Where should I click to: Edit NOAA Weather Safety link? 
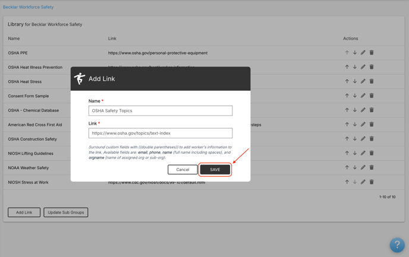coord(363,167)
